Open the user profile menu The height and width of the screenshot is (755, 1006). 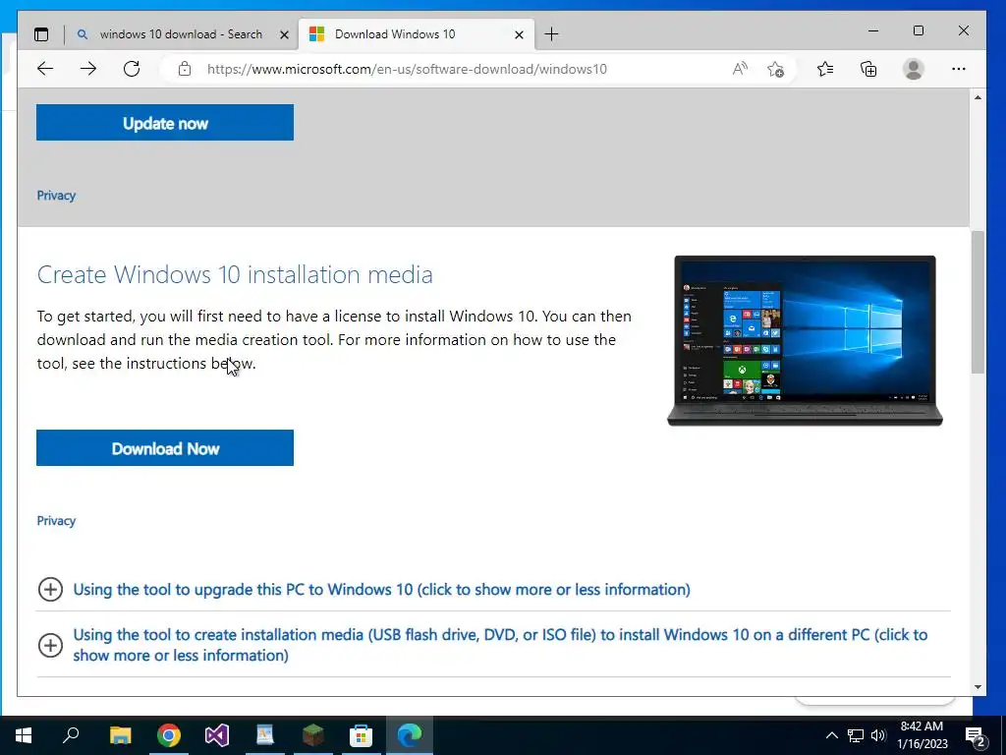(x=913, y=69)
